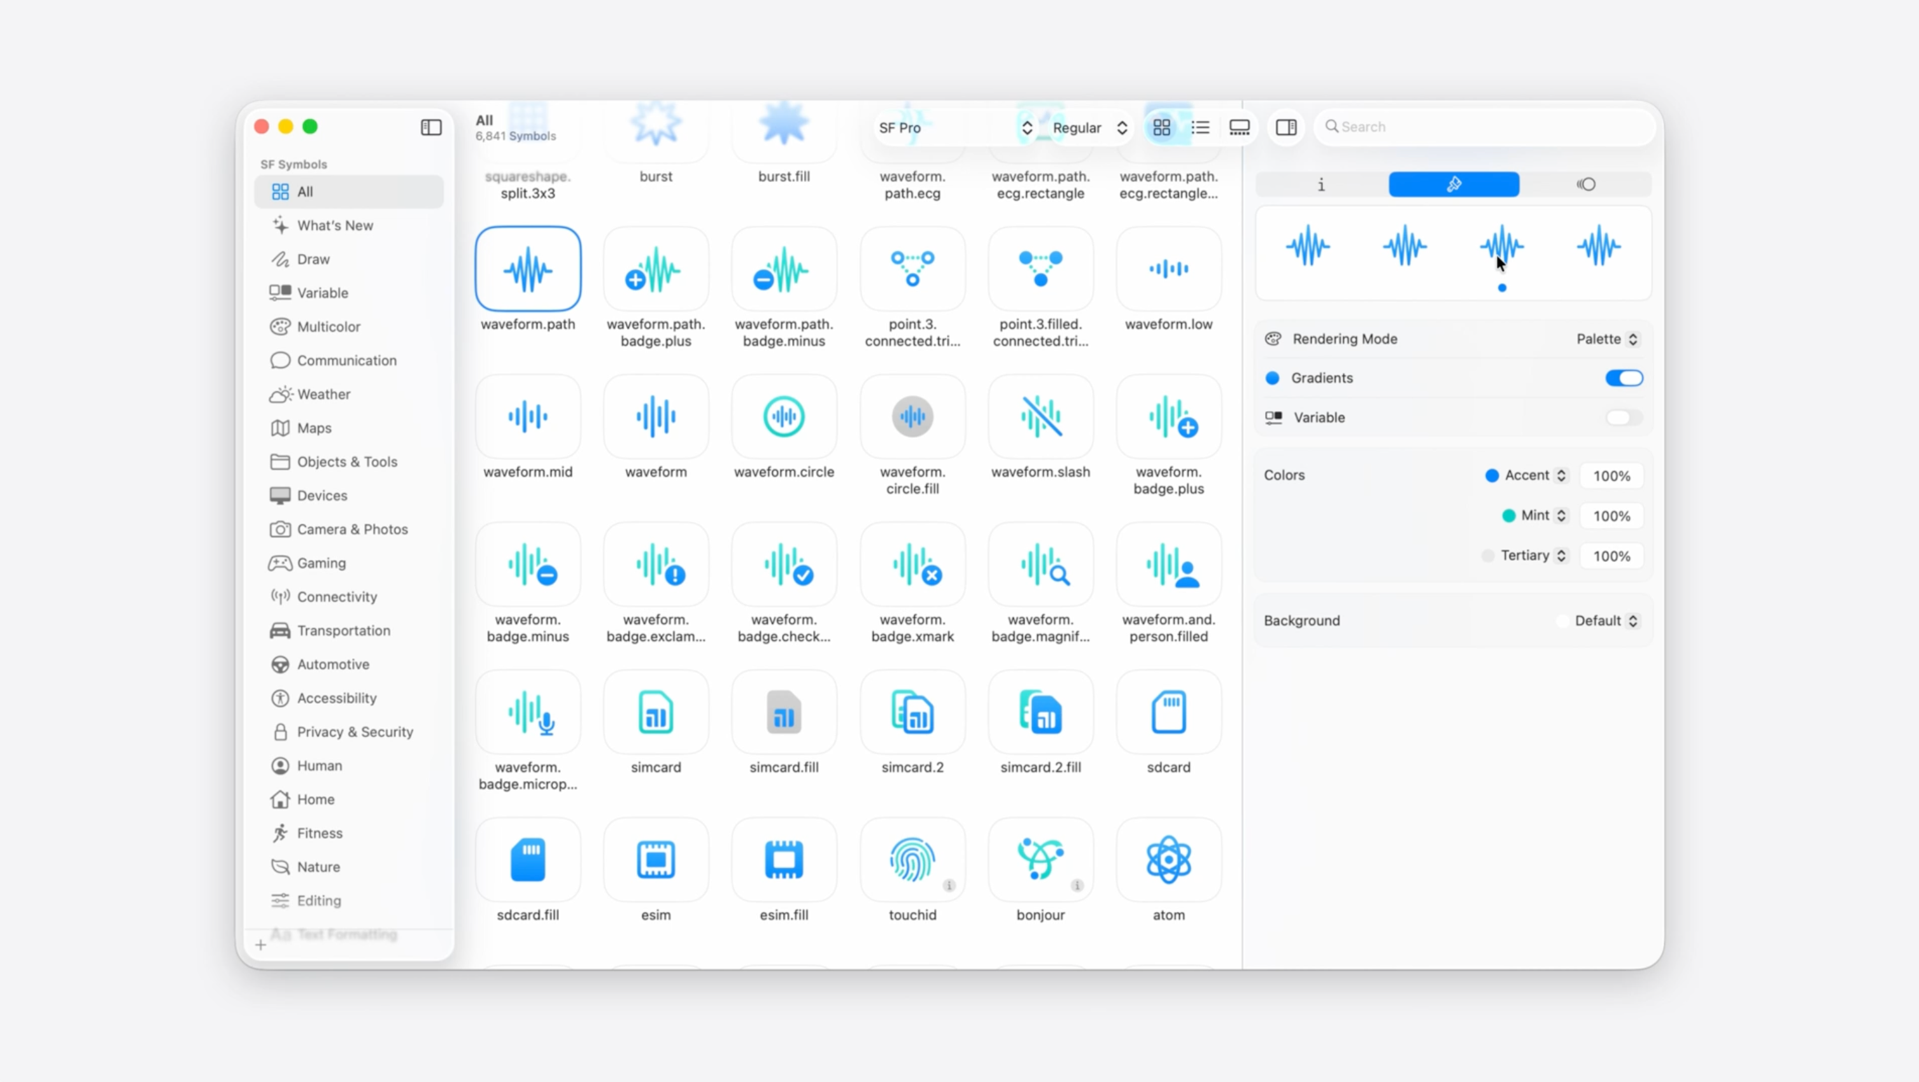Screen dimensions: 1919x1082
Task: Hide the right inspector panel
Action: coord(1285,127)
